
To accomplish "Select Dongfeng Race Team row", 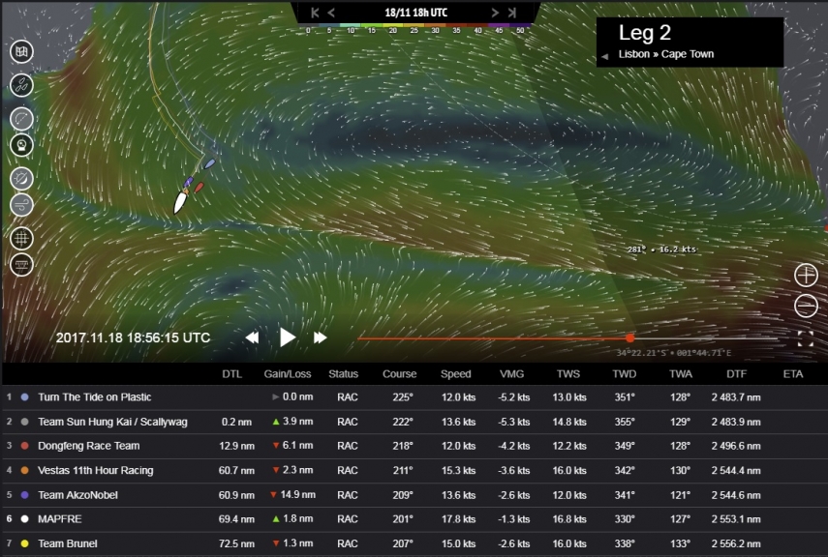I will (x=414, y=446).
